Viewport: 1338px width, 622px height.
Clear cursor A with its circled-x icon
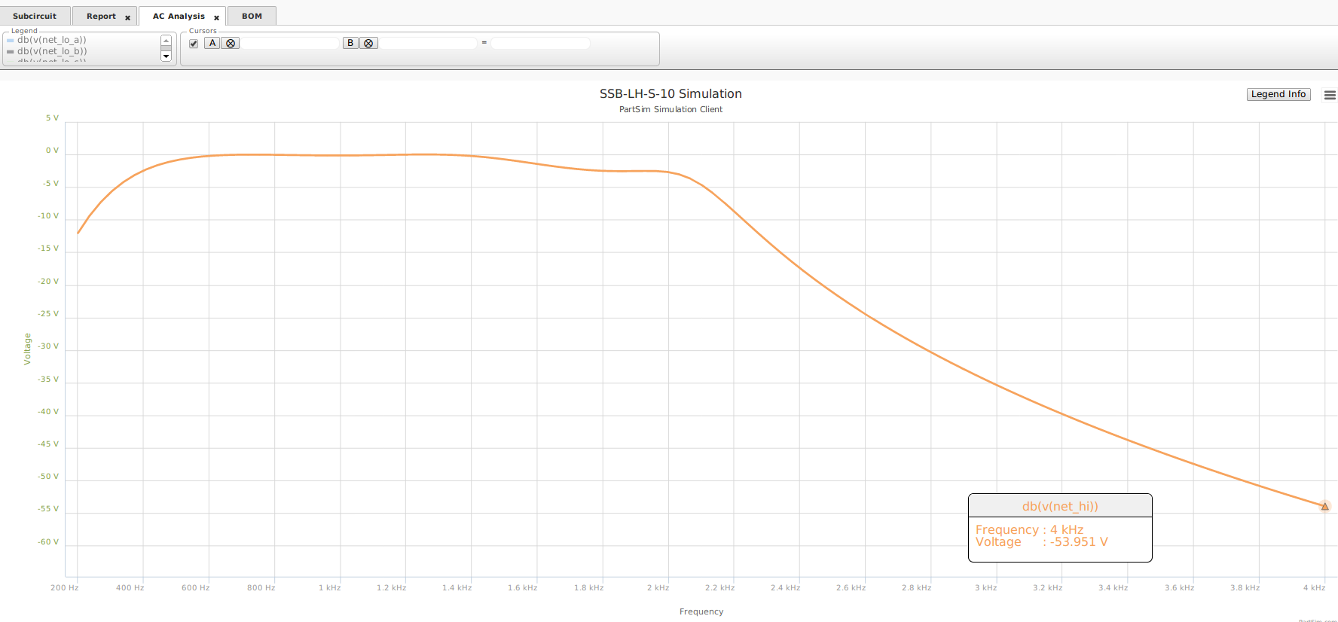coord(231,44)
